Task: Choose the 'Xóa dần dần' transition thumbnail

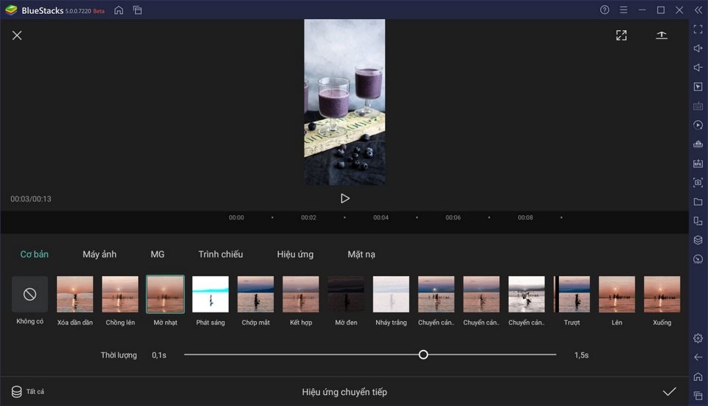Action: tap(75, 295)
